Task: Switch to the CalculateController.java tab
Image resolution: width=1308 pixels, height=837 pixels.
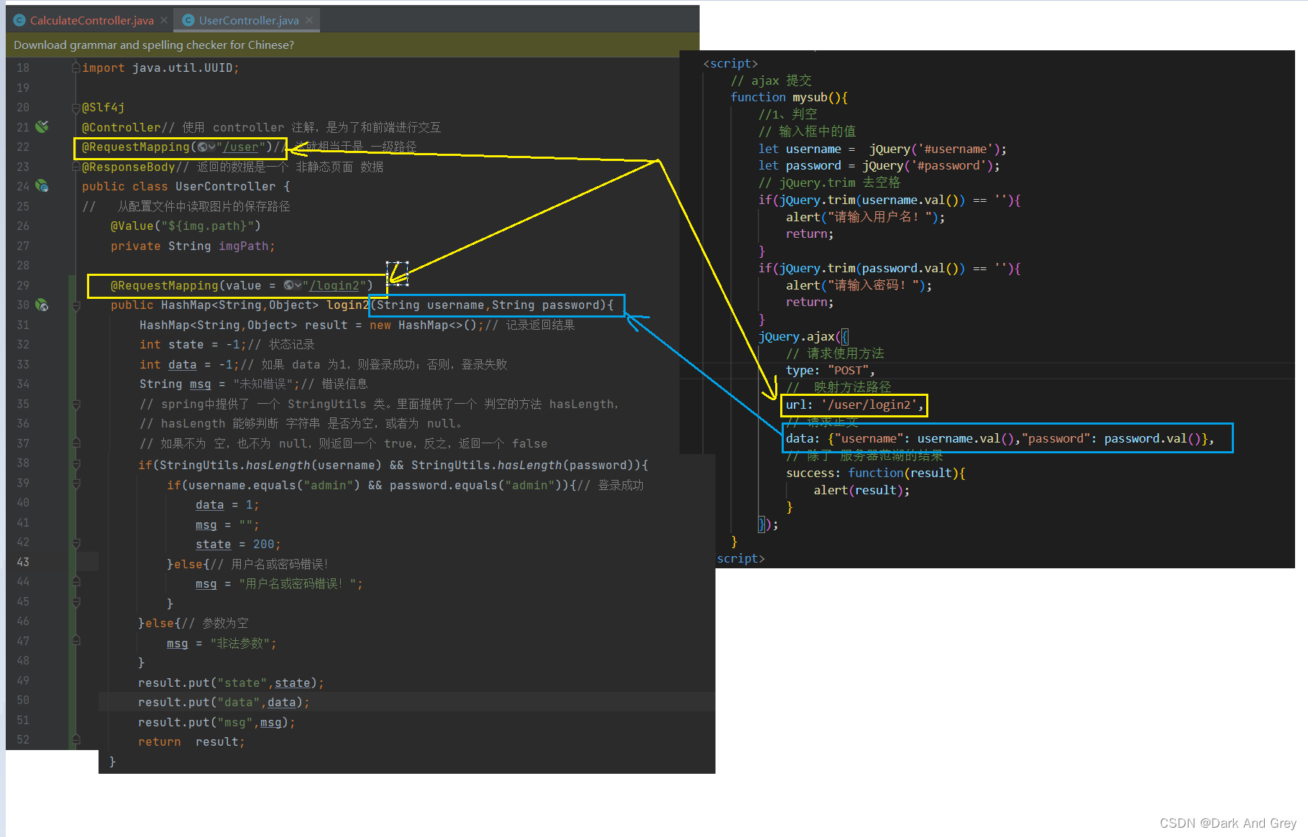Action: click(91, 20)
